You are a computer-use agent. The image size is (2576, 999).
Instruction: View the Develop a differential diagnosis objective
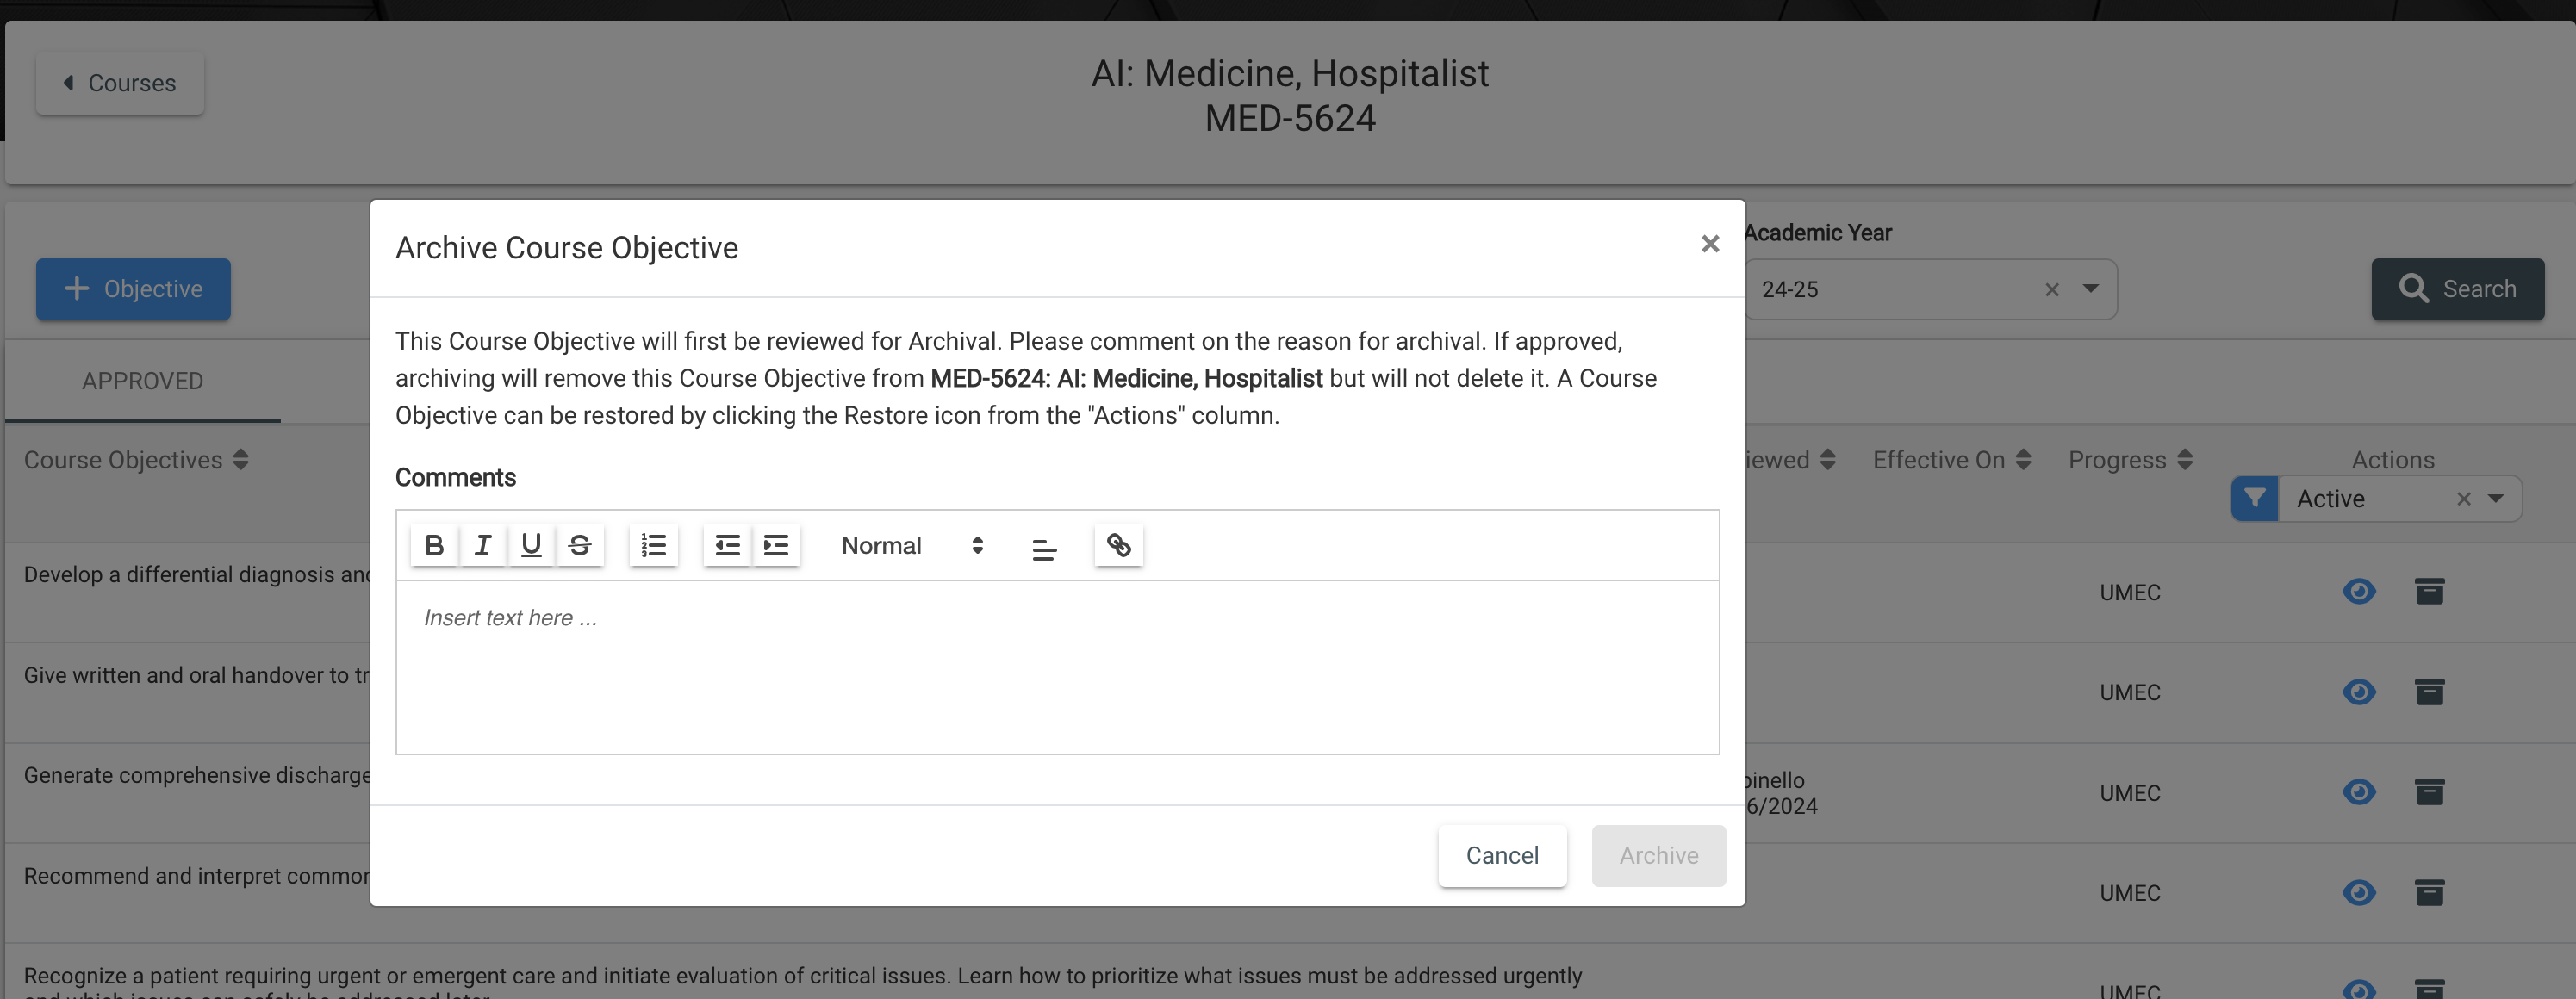[2358, 592]
